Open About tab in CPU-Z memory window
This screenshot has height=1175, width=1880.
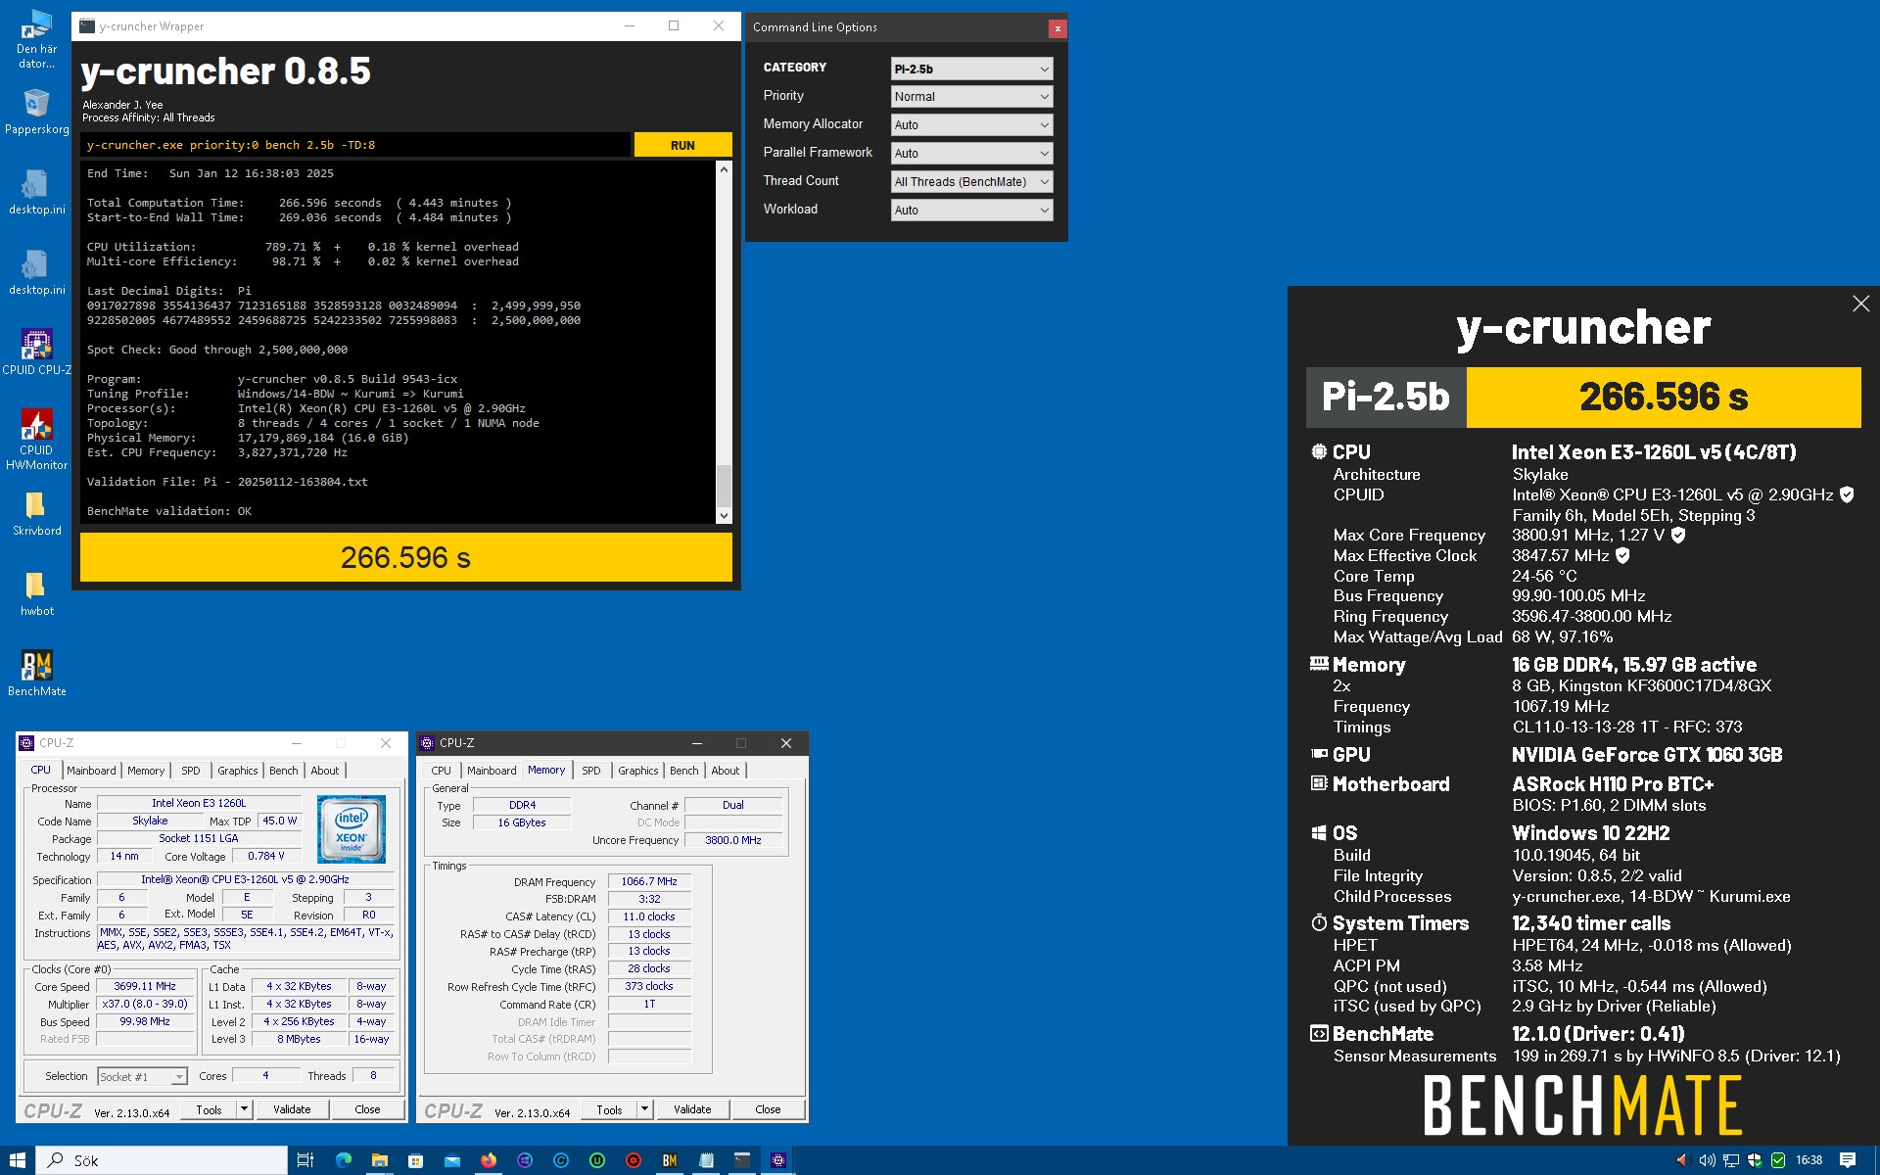[726, 771]
